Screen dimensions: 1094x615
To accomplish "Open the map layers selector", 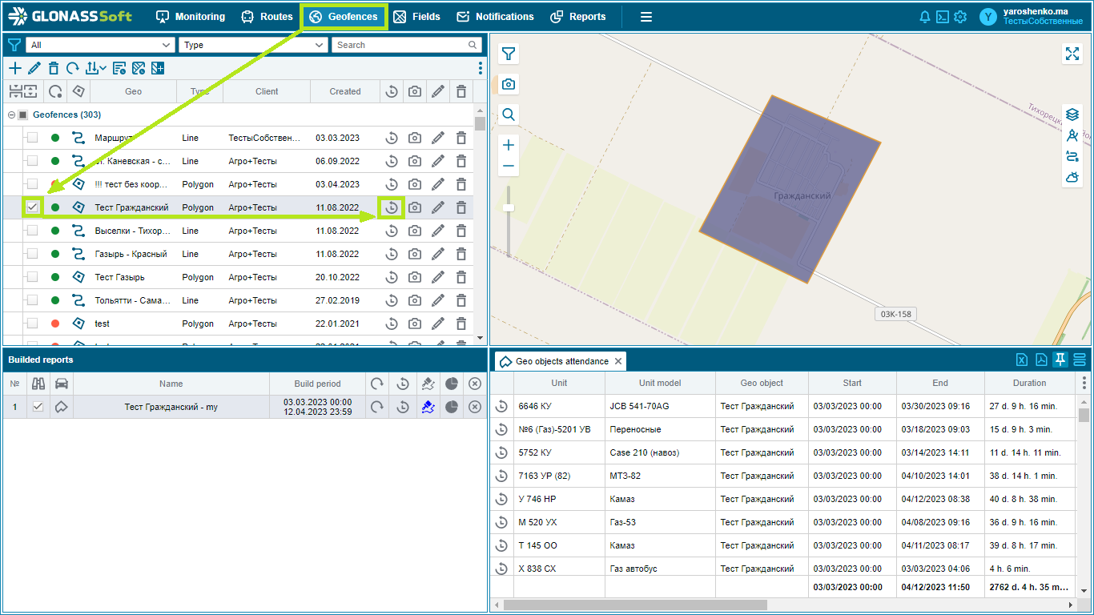I will [1072, 115].
